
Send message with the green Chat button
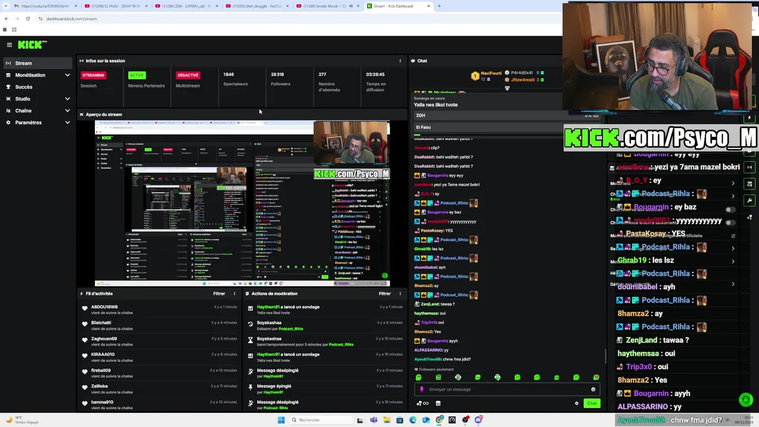point(592,403)
